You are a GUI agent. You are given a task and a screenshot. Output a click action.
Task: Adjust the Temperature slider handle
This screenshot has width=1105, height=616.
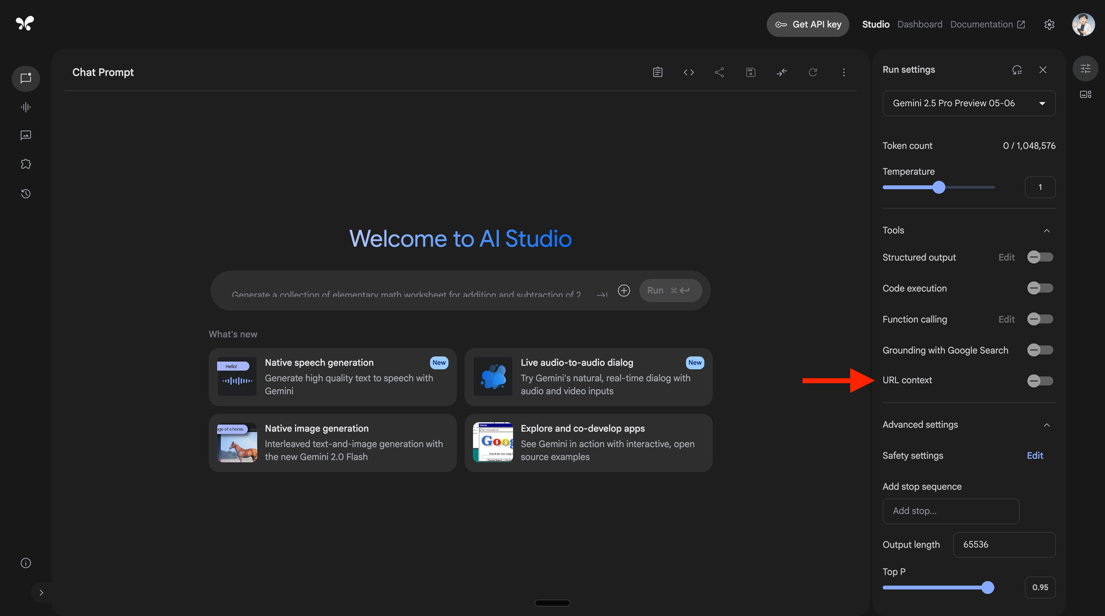point(939,187)
